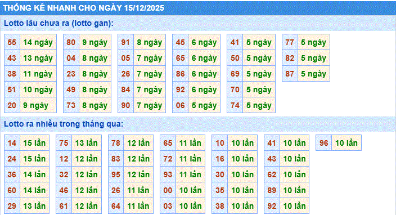
Task: Select number 89 in the 10 lần row
Action: click(272, 190)
